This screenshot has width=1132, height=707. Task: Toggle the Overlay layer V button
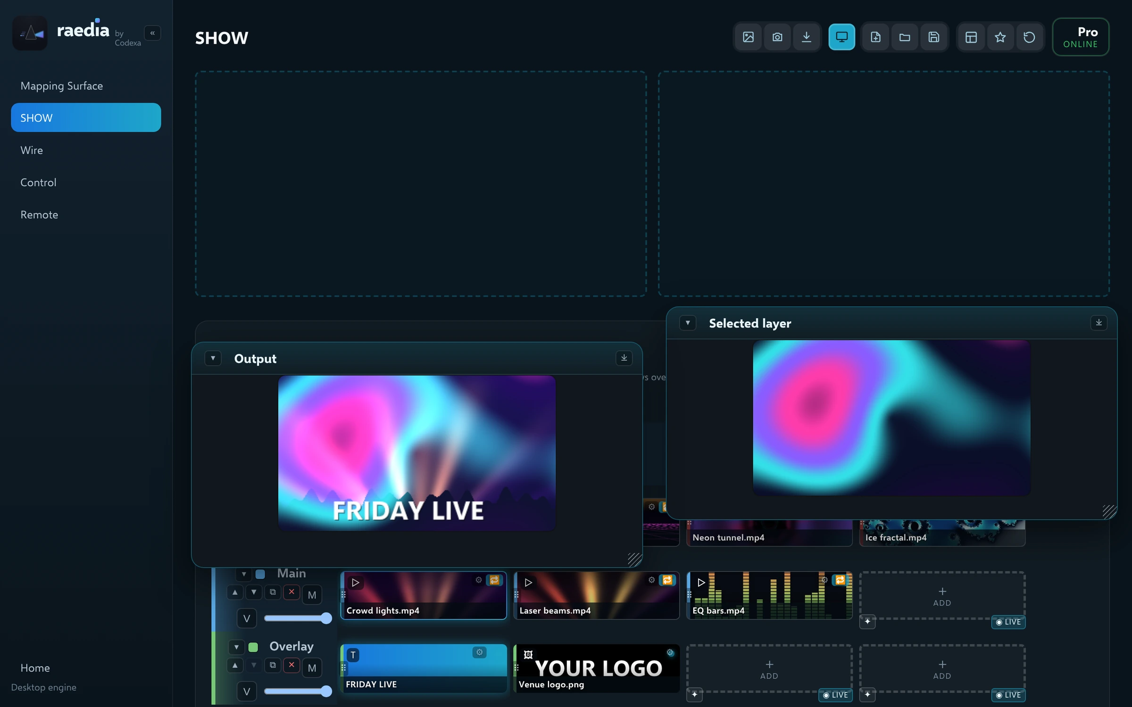246,691
